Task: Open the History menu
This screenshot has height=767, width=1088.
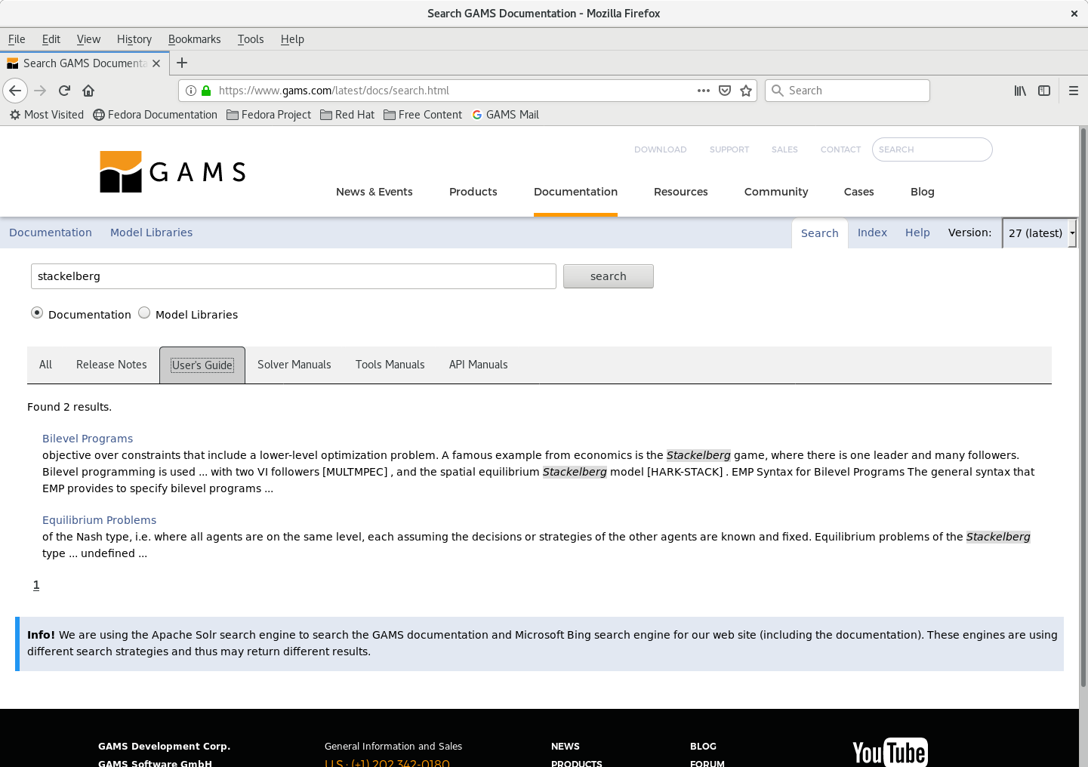Action: (x=134, y=39)
